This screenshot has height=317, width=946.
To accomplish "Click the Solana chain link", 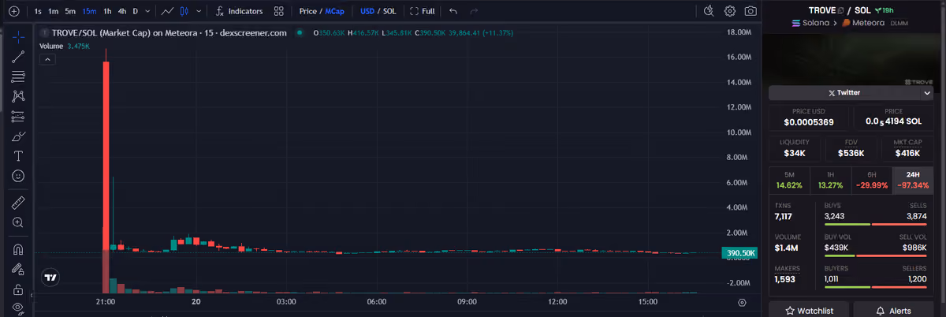I will point(809,23).
